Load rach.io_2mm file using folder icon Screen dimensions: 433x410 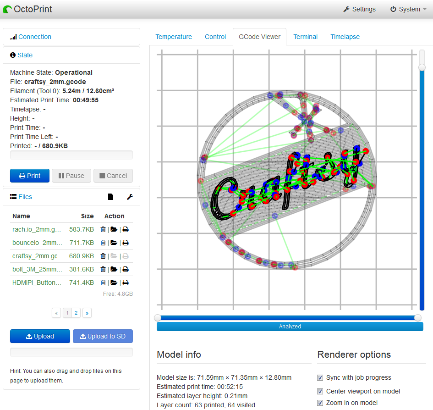coord(114,229)
